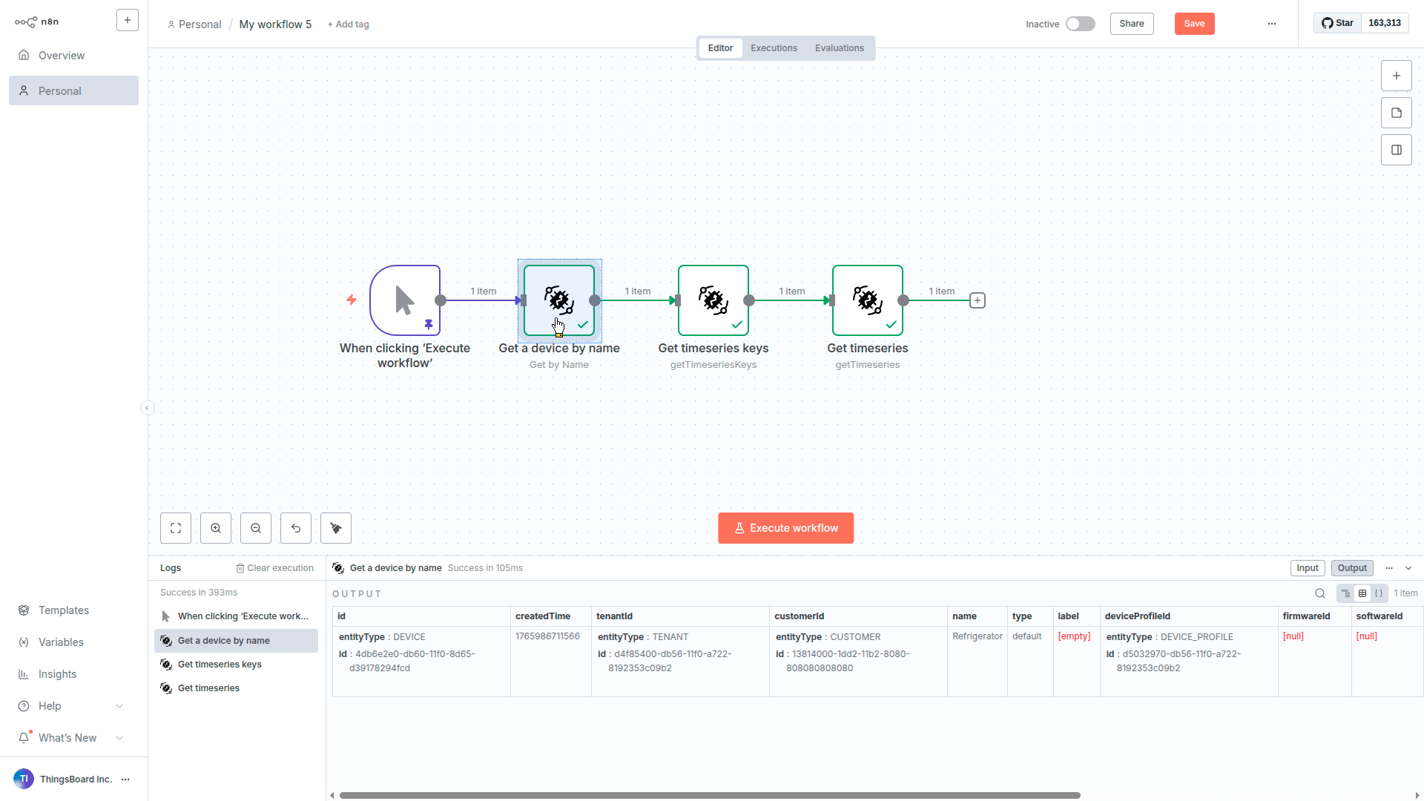Expand the Help menu

click(x=70, y=706)
